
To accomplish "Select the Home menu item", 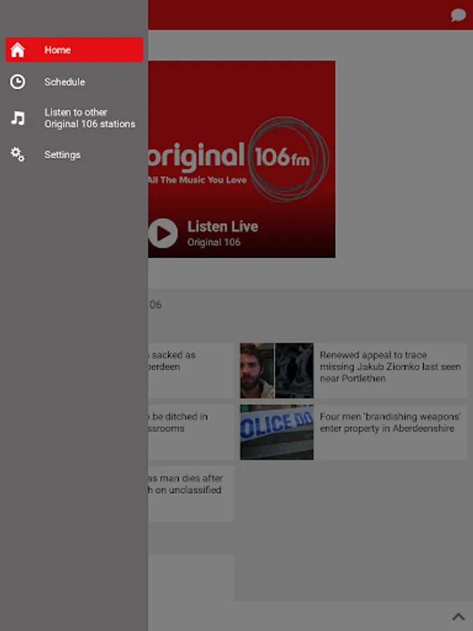I will [x=74, y=50].
